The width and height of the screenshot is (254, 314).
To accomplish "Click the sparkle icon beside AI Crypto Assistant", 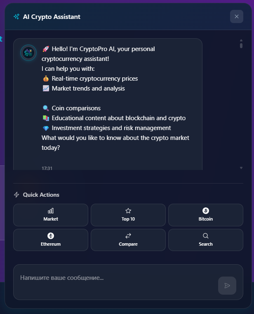I will (16, 17).
